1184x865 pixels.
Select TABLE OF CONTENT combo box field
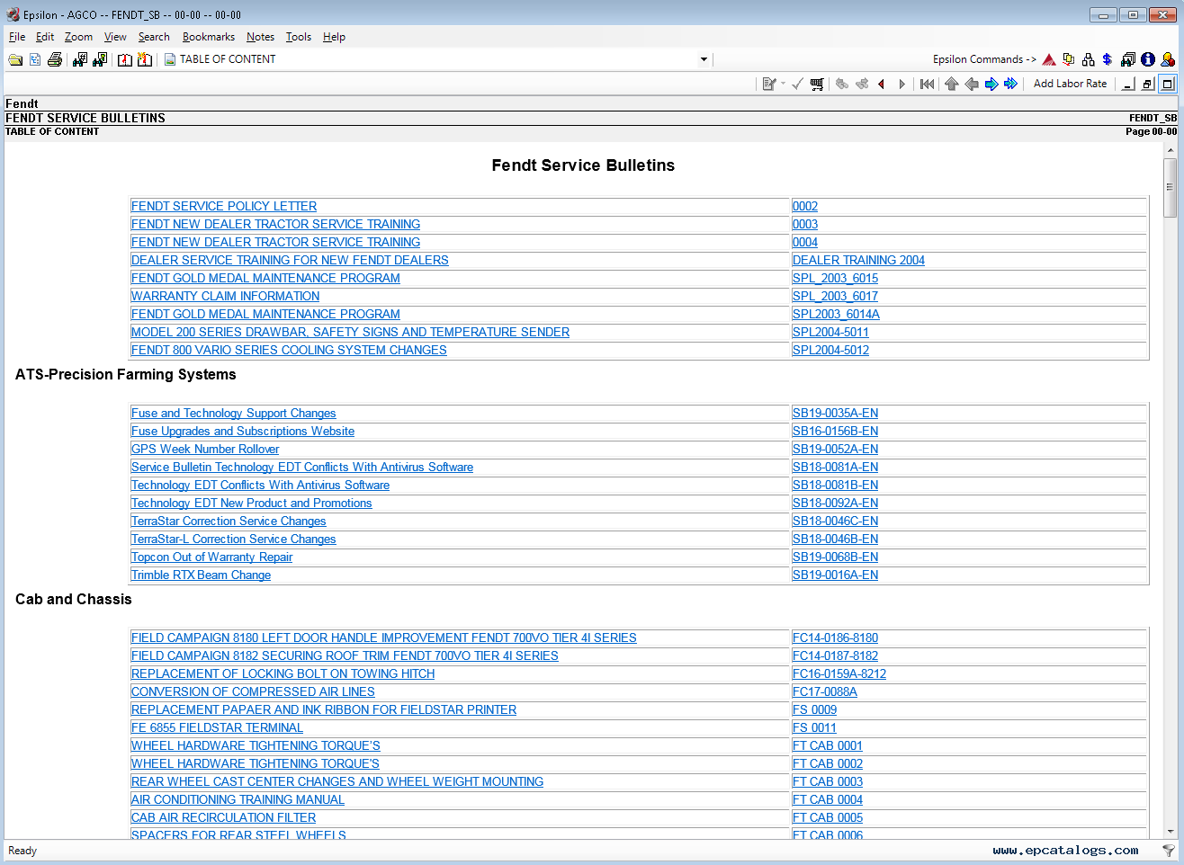[x=436, y=59]
